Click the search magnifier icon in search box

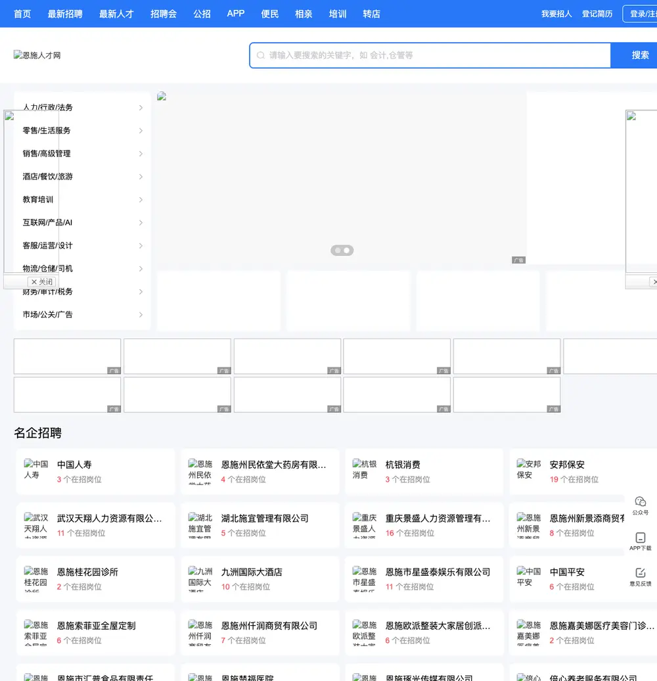[x=260, y=55]
